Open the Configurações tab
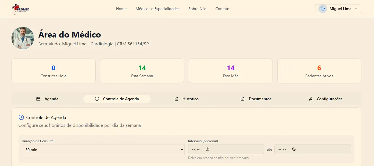374x166 pixels. click(325, 99)
